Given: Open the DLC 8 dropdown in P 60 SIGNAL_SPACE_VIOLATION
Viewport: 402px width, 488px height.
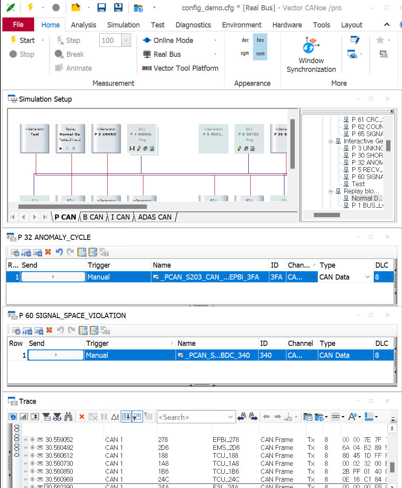Looking at the screenshot, I should click(388, 355).
